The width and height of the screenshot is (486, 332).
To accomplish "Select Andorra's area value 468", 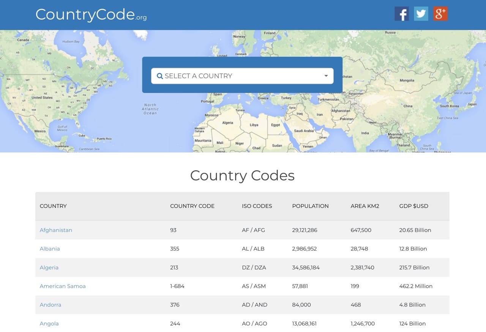I will (x=356, y=305).
